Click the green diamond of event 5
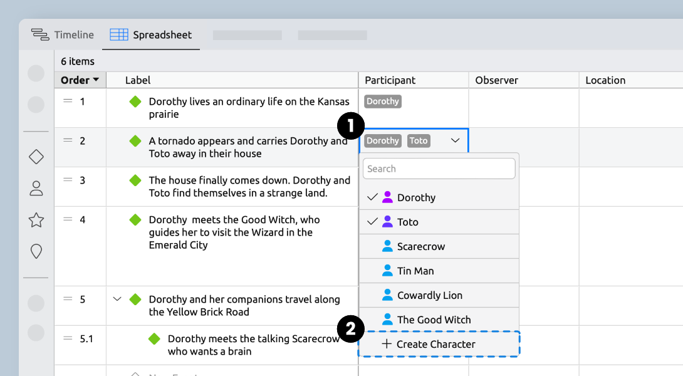Image resolution: width=683 pixels, height=376 pixels. click(135, 300)
